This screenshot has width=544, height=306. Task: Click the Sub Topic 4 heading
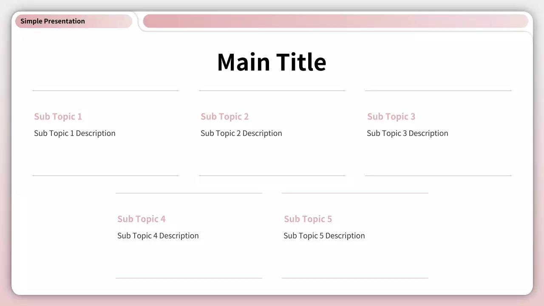click(x=141, y=219)
